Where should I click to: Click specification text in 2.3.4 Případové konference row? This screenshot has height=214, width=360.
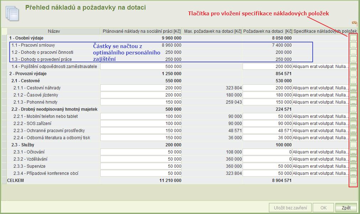point(321,173)
